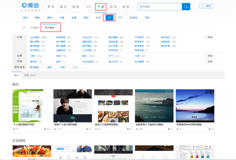
Task: Enable 多选 for the 页面 row
Action: pos(209,62)
